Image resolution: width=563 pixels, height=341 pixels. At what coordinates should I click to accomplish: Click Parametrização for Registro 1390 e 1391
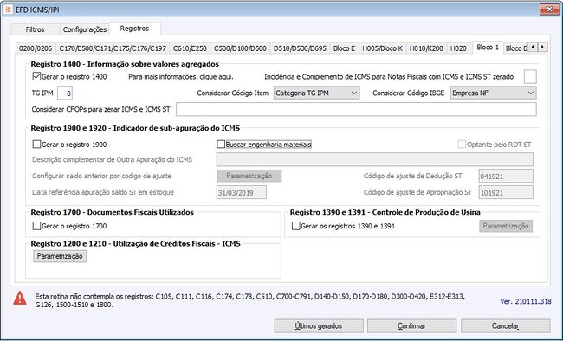click(x=506, y=226)
